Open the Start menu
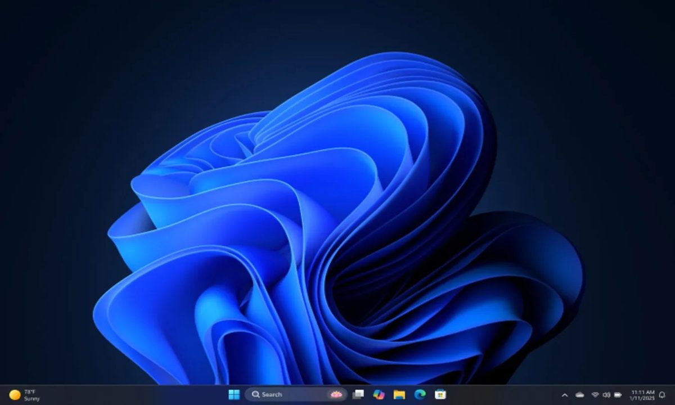Image resolution: width=675 pixels, height=405 pixels. tap(235, 394)
